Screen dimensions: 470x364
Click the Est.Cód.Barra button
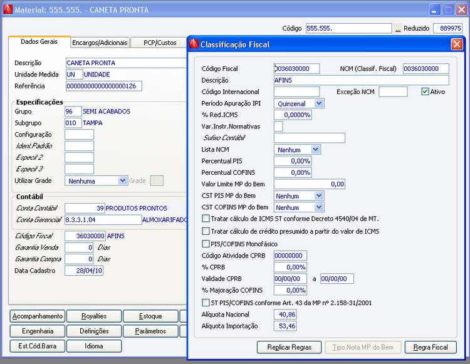click(38, 346)
